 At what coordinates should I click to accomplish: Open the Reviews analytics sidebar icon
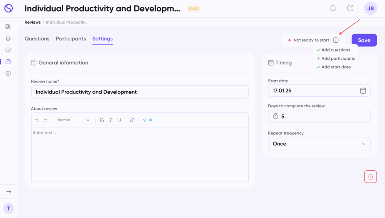pyautogui.click(x=8, y=62)
